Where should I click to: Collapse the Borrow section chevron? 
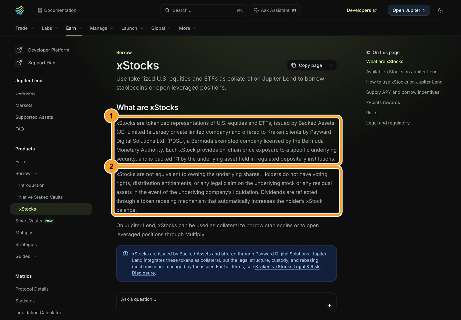point(36,174)
